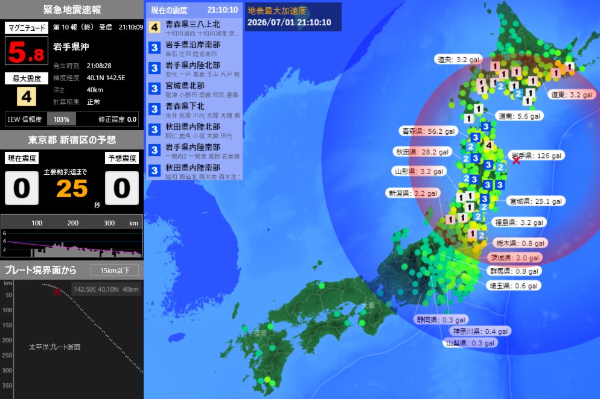Click the 緊急地震速報 title header
600x399 pixels.
pos(72,10)
